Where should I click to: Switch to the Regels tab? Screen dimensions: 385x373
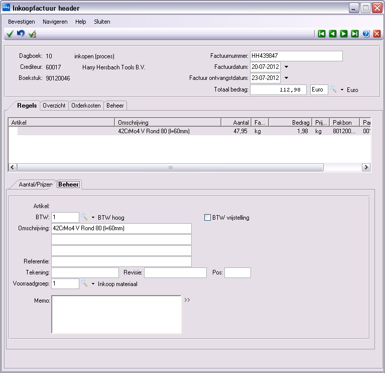tap(27, 106)
